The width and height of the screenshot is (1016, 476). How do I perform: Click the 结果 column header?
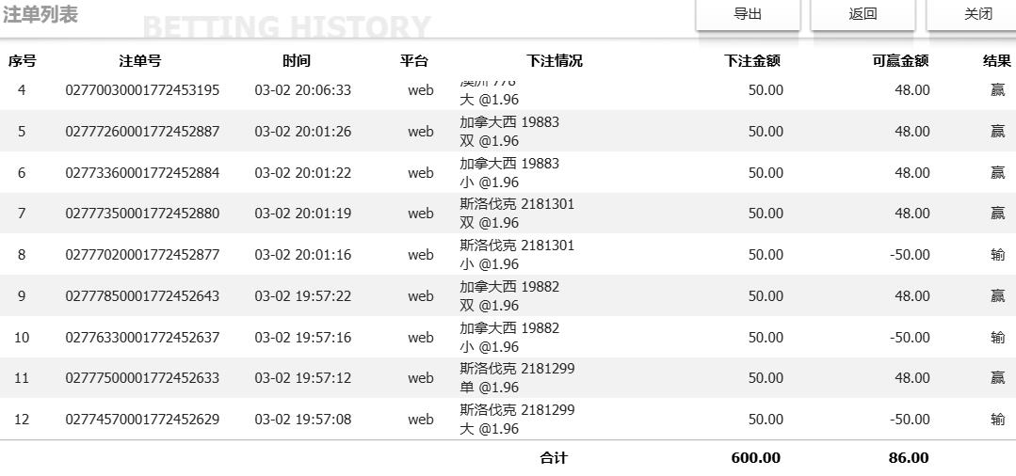[996, 61]
